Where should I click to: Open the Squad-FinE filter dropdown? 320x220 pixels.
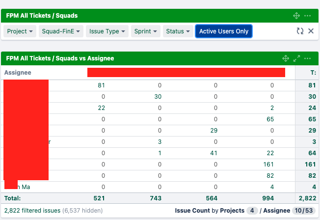click(x=61, y=31)
